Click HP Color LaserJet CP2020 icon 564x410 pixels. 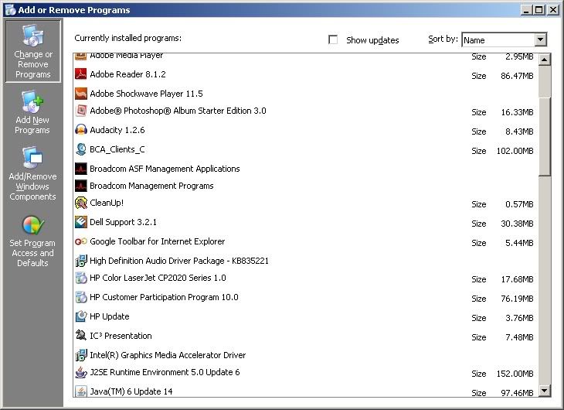81,278
